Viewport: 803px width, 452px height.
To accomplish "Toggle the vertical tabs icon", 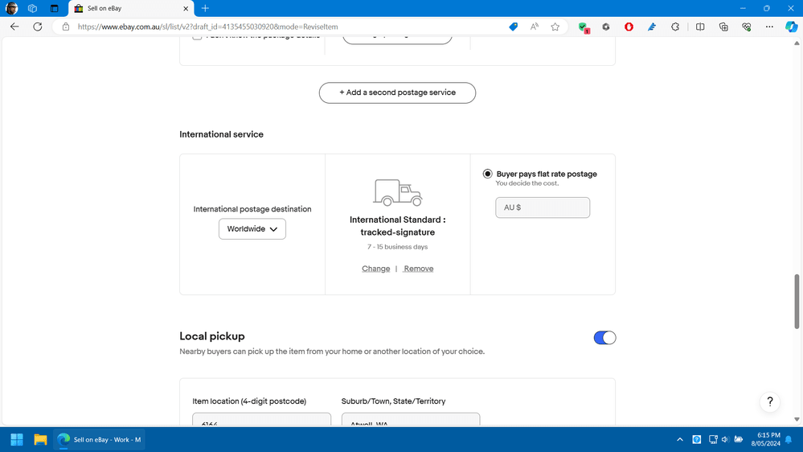I will click(x=55, y=8).
